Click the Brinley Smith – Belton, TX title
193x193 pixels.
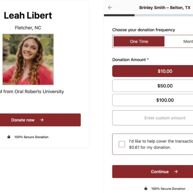tap(165, 7)
